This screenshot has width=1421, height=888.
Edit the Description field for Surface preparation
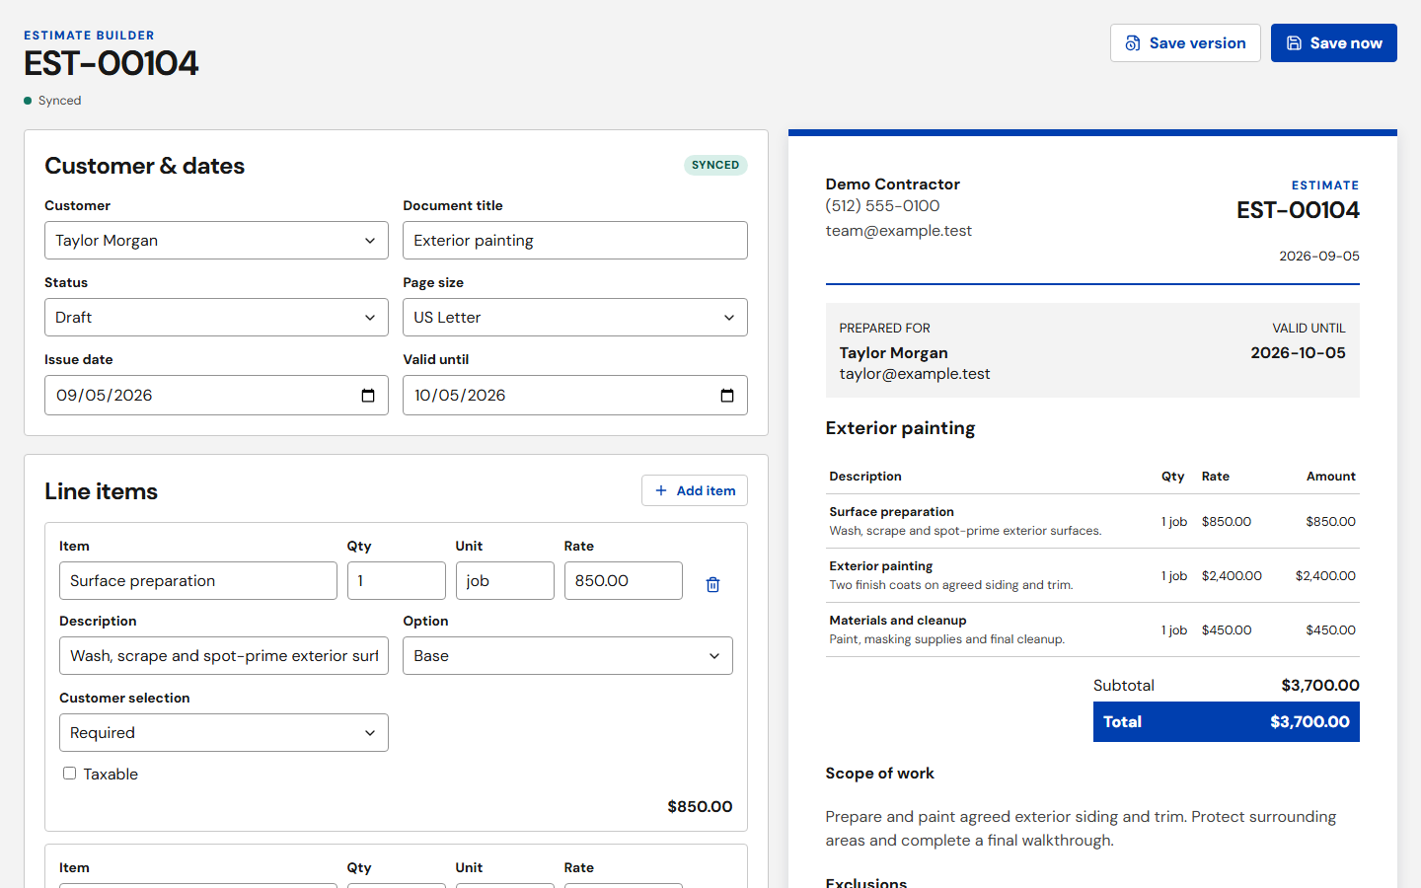pos(224,656)
